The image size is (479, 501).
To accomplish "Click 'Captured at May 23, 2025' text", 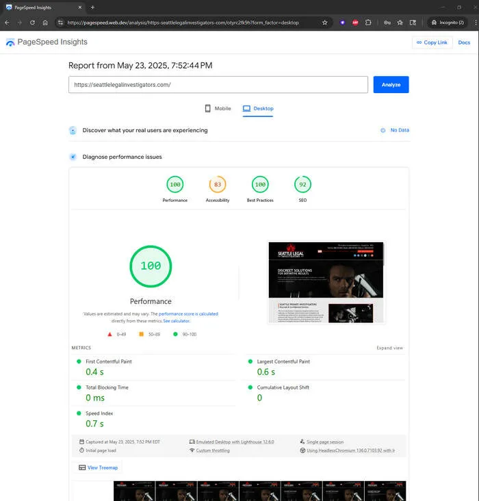I will click(122, 442).
